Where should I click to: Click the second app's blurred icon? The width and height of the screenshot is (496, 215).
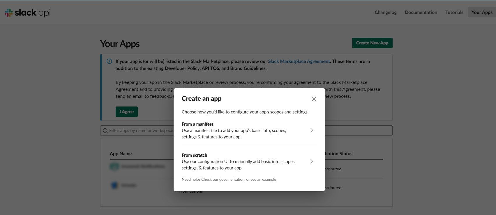(114, 185)
